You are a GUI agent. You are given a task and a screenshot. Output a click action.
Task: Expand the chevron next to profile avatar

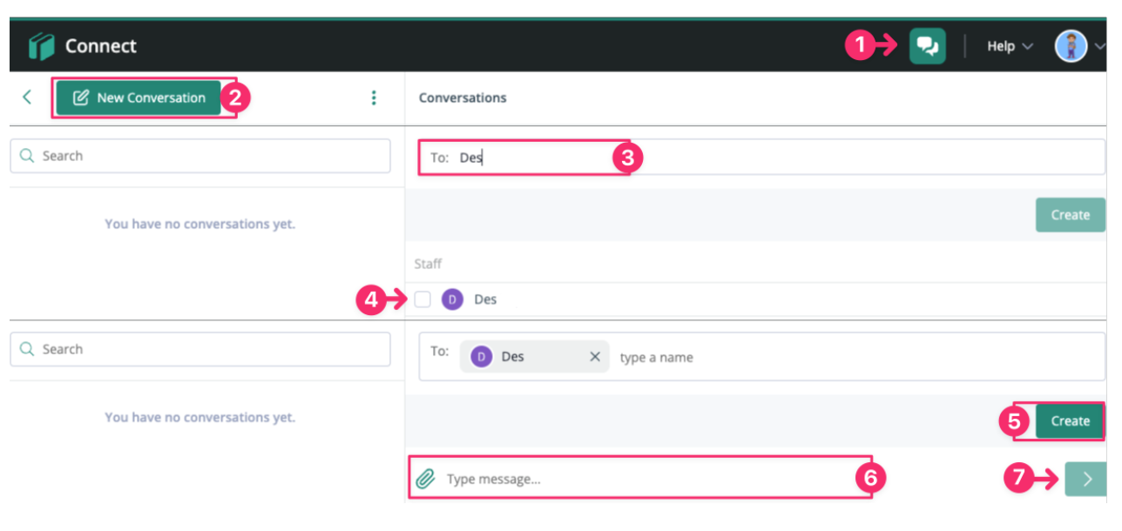[1099, 47]
